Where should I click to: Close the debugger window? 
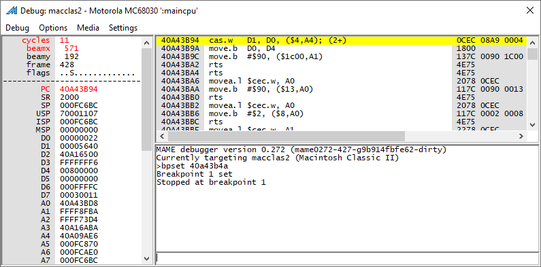(529, 10)
